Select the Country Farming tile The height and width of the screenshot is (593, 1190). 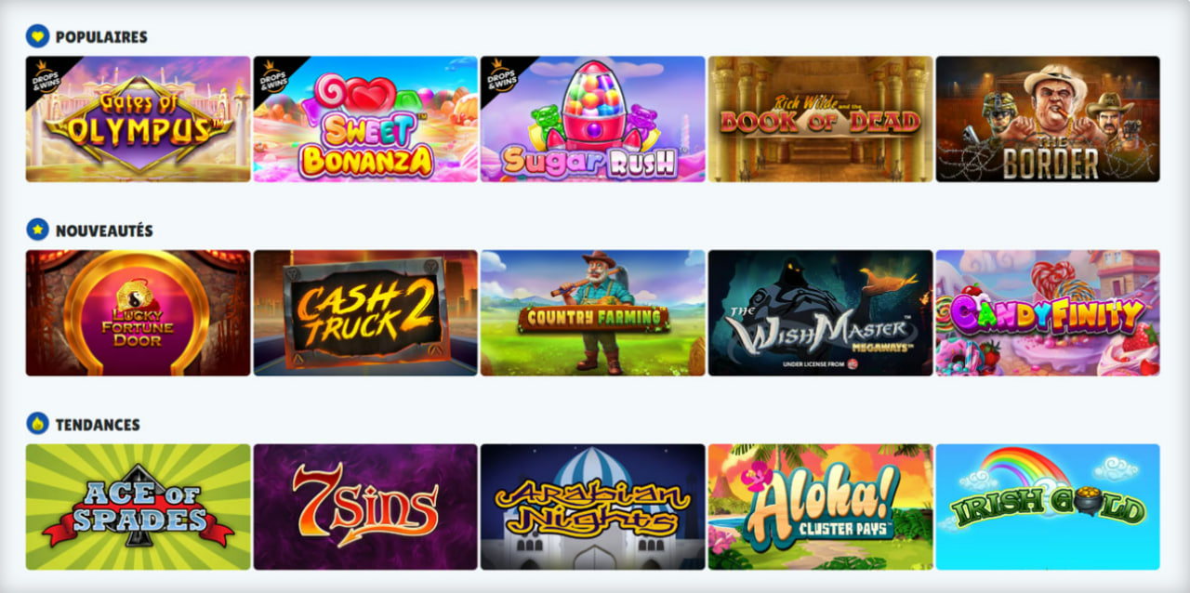coord(593,313)
